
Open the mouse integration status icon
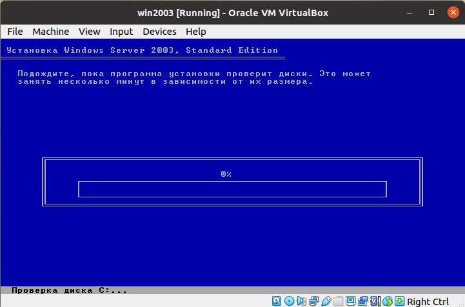388,301
